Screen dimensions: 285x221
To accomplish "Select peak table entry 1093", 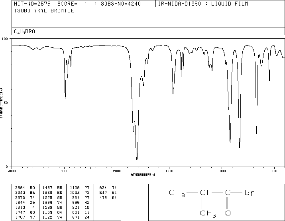I will coord(75,193).
